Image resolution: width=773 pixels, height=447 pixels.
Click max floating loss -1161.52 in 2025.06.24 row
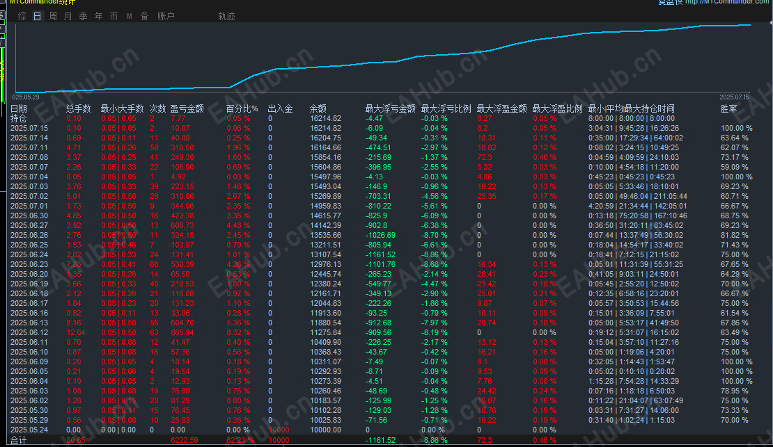tap(381, 254)
